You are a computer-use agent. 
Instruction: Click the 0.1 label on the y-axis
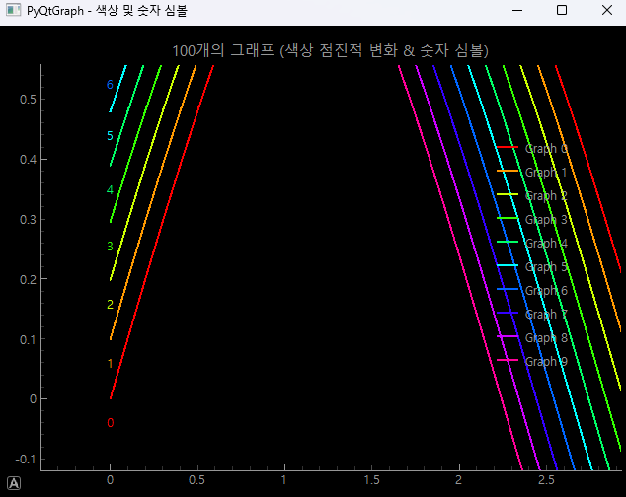point(28,339)
